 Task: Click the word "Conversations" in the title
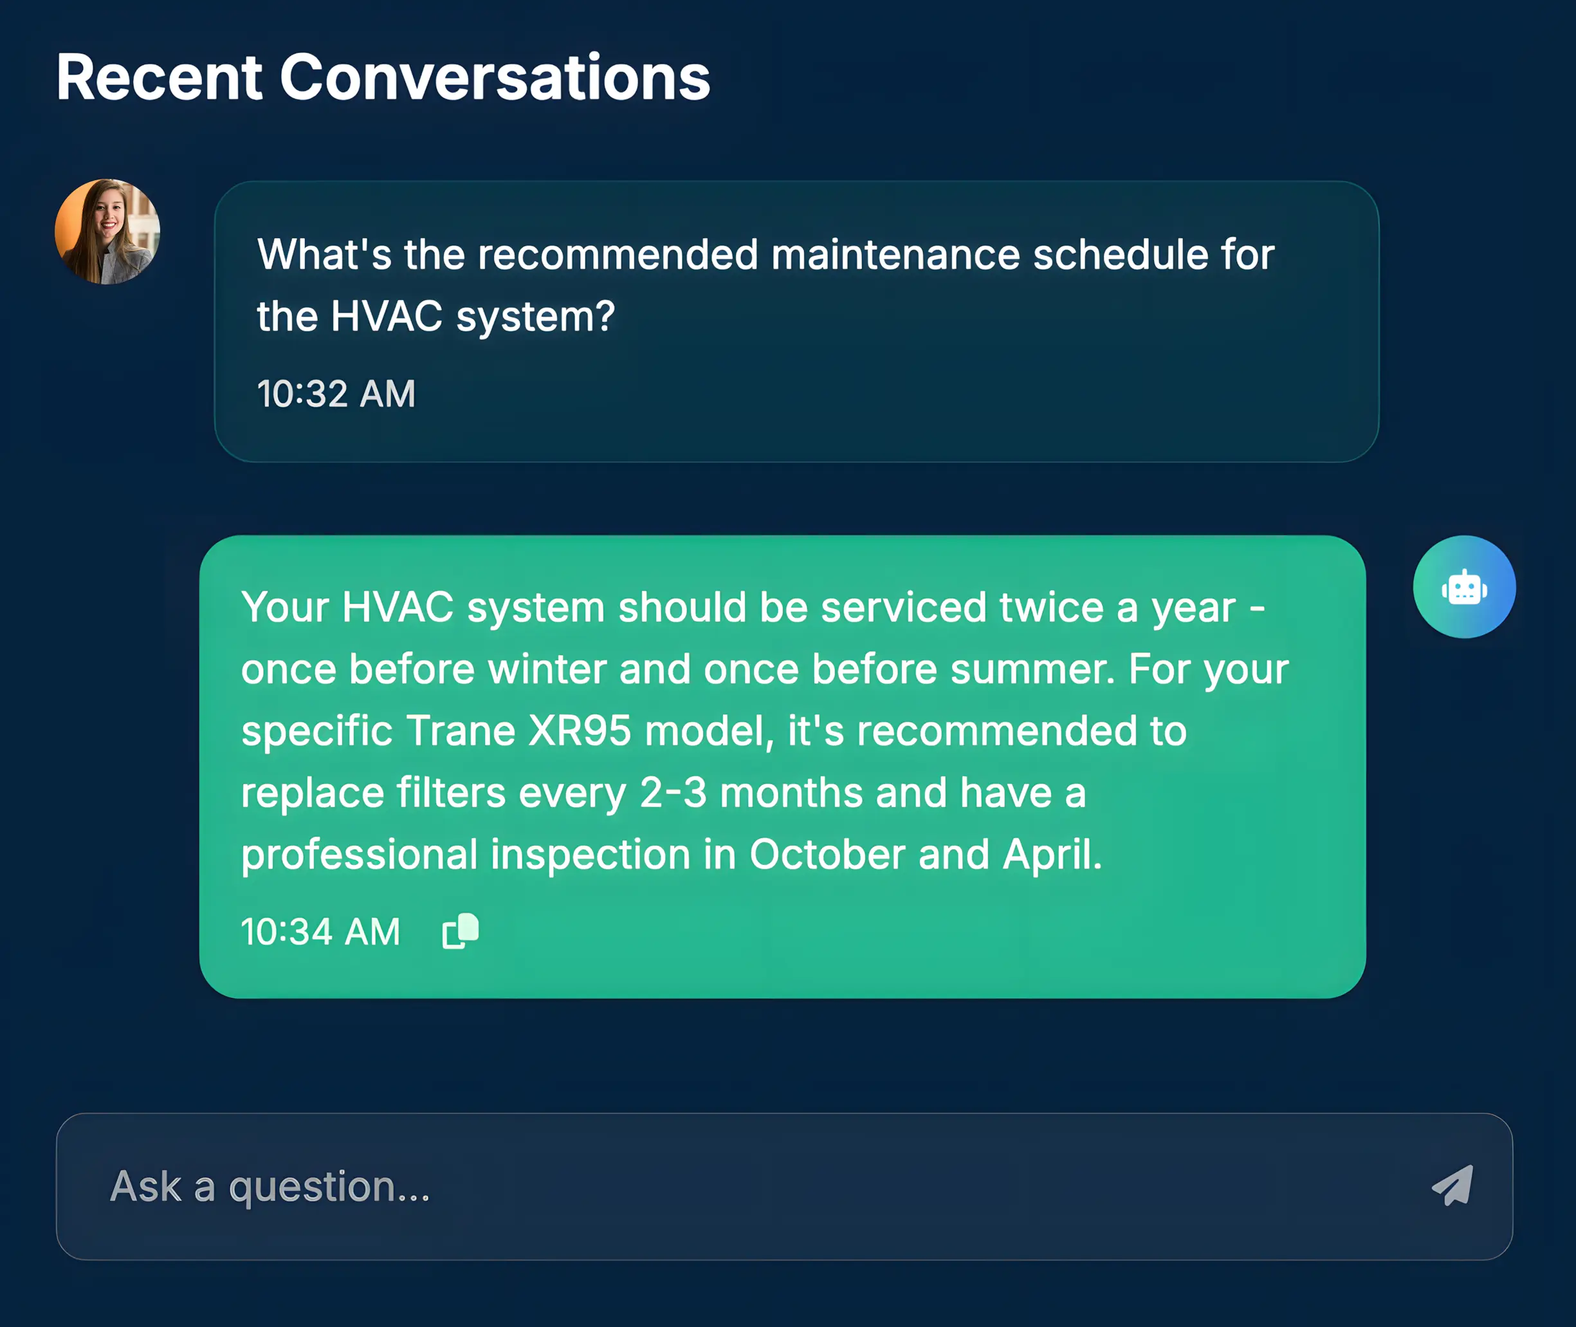point(495,77)
